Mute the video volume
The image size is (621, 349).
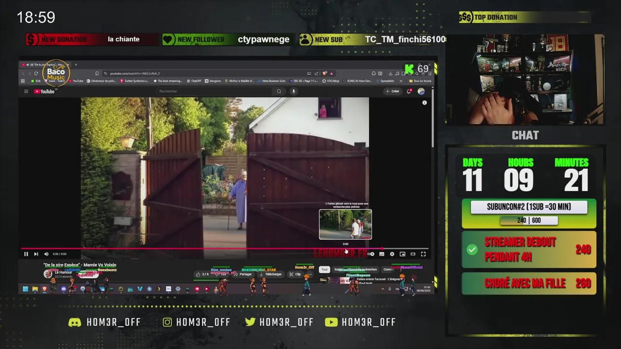coord(46,254)
